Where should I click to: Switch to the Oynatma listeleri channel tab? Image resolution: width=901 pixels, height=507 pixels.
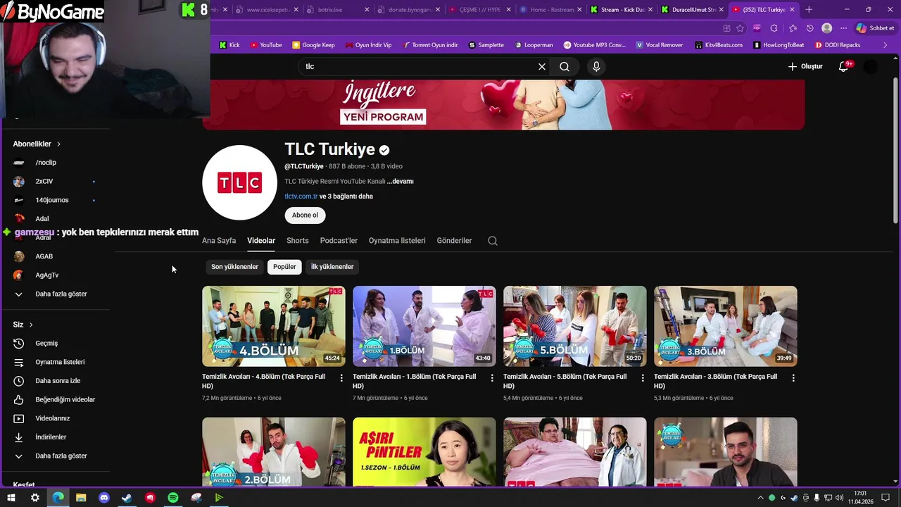point(397,241)
